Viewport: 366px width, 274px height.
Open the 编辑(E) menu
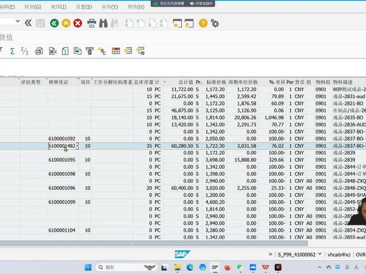[x=7, y=7]
